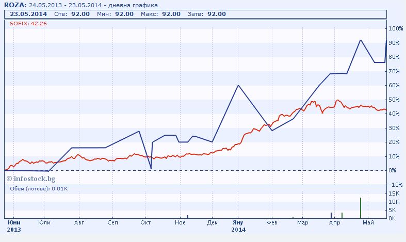The width and height of the screenshot is (406, 242).
Task: Click the 'Обем (лотове): 0.01K' volume label
Action: pos(39,189)
